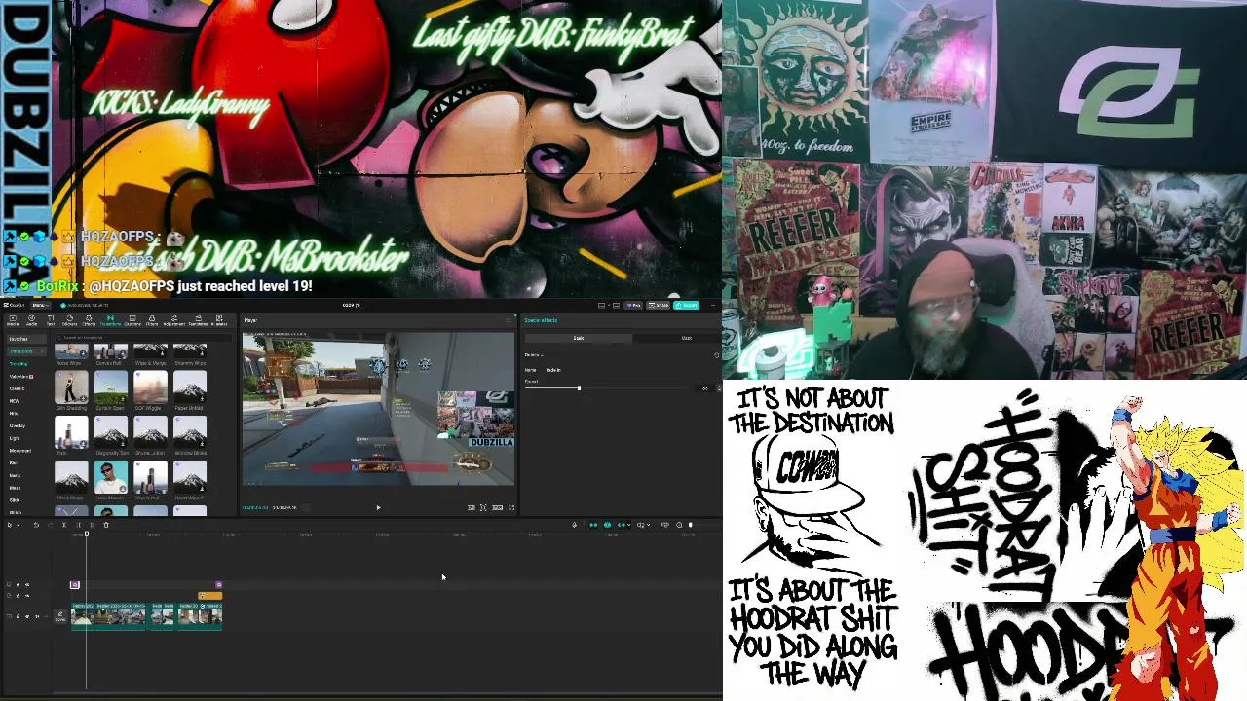Click the undo icon in timeline toolbar
Viewport: 1247px width, 701px height.
(x=36, y=525)
